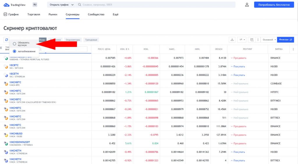Sort by 'ПОСЛ. ЦЕНА' column header

tap(104, 49)
